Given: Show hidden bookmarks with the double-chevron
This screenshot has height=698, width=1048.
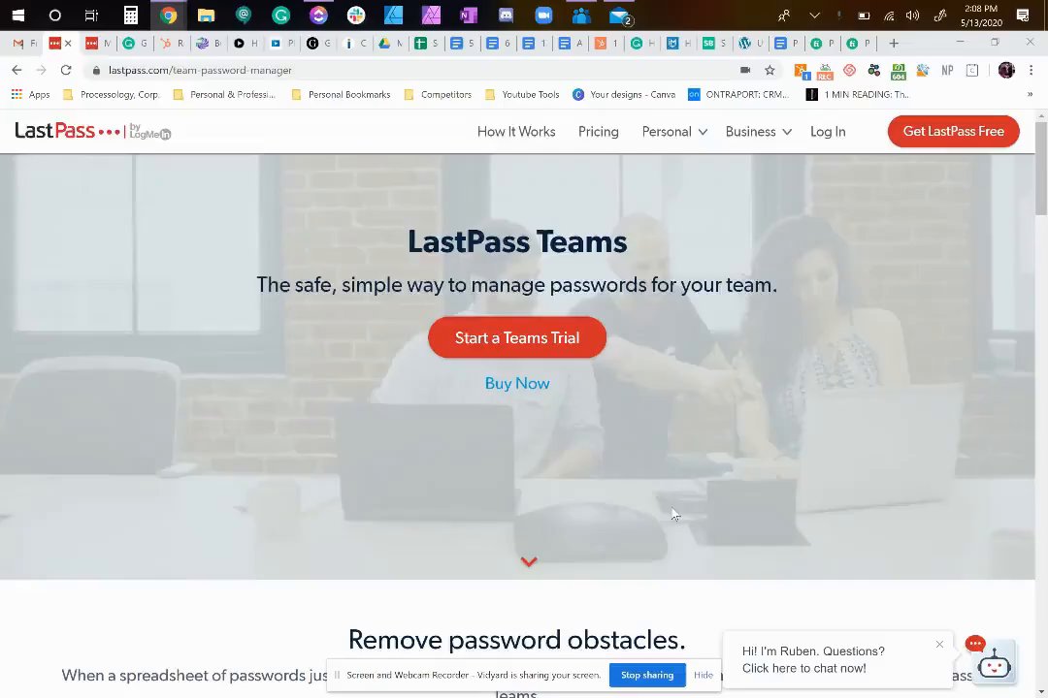Looking at the screenshot, I should (1030, 95).
